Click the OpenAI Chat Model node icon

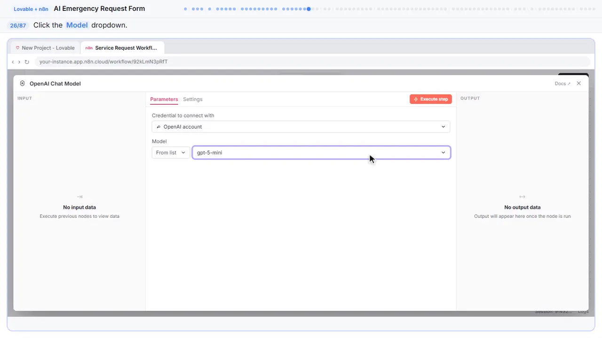(22, 84)
